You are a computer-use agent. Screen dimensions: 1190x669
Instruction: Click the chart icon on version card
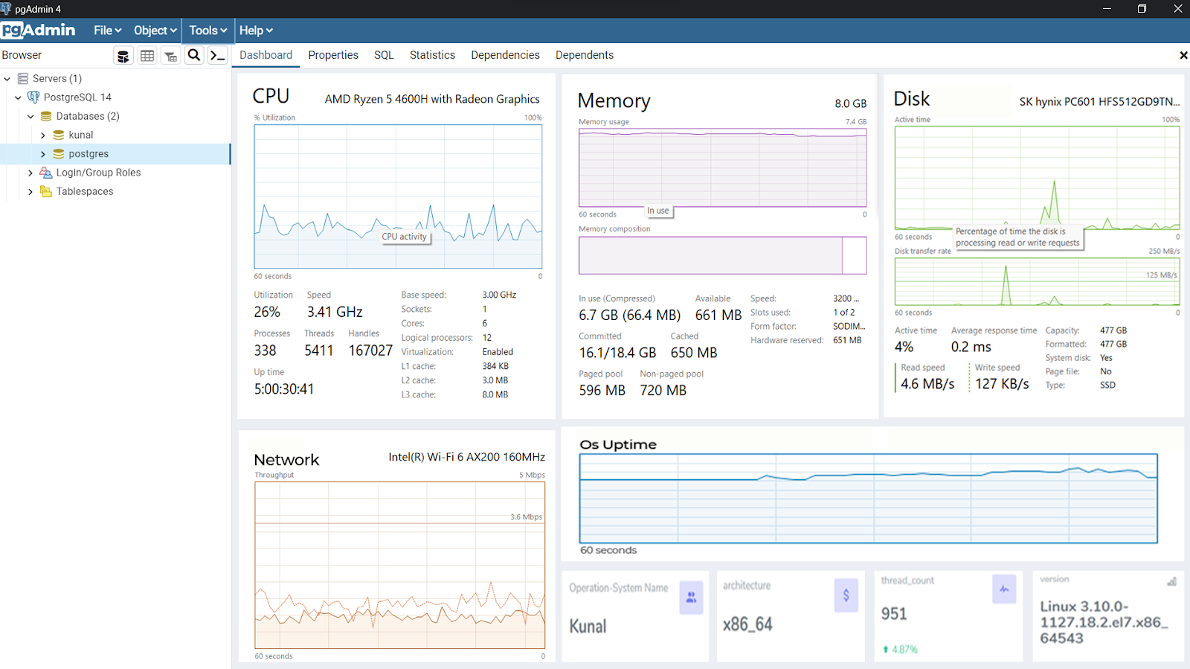pos(1171,581)
